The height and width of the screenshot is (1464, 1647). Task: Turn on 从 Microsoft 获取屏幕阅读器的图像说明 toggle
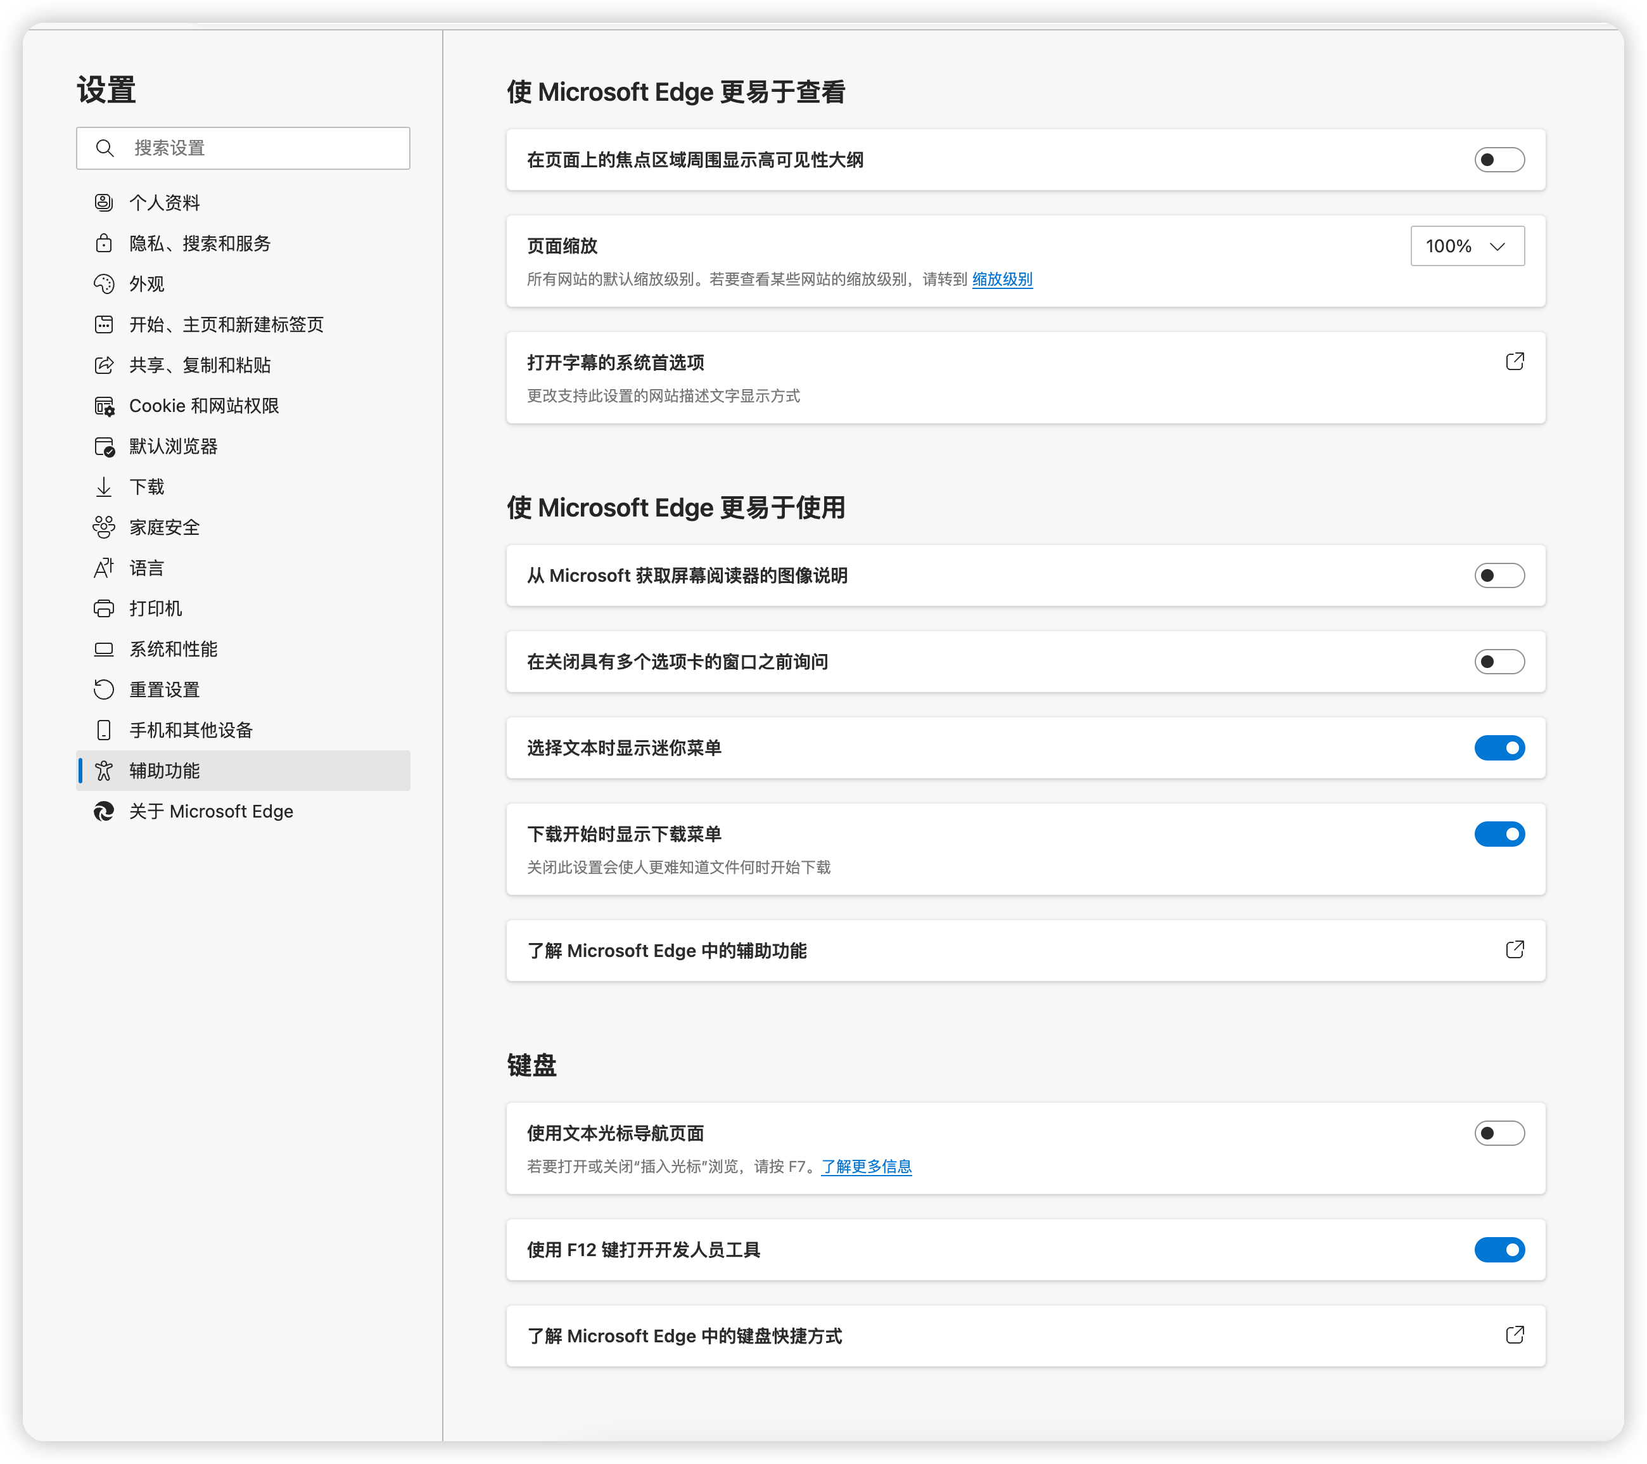(x=1499, y=575)
